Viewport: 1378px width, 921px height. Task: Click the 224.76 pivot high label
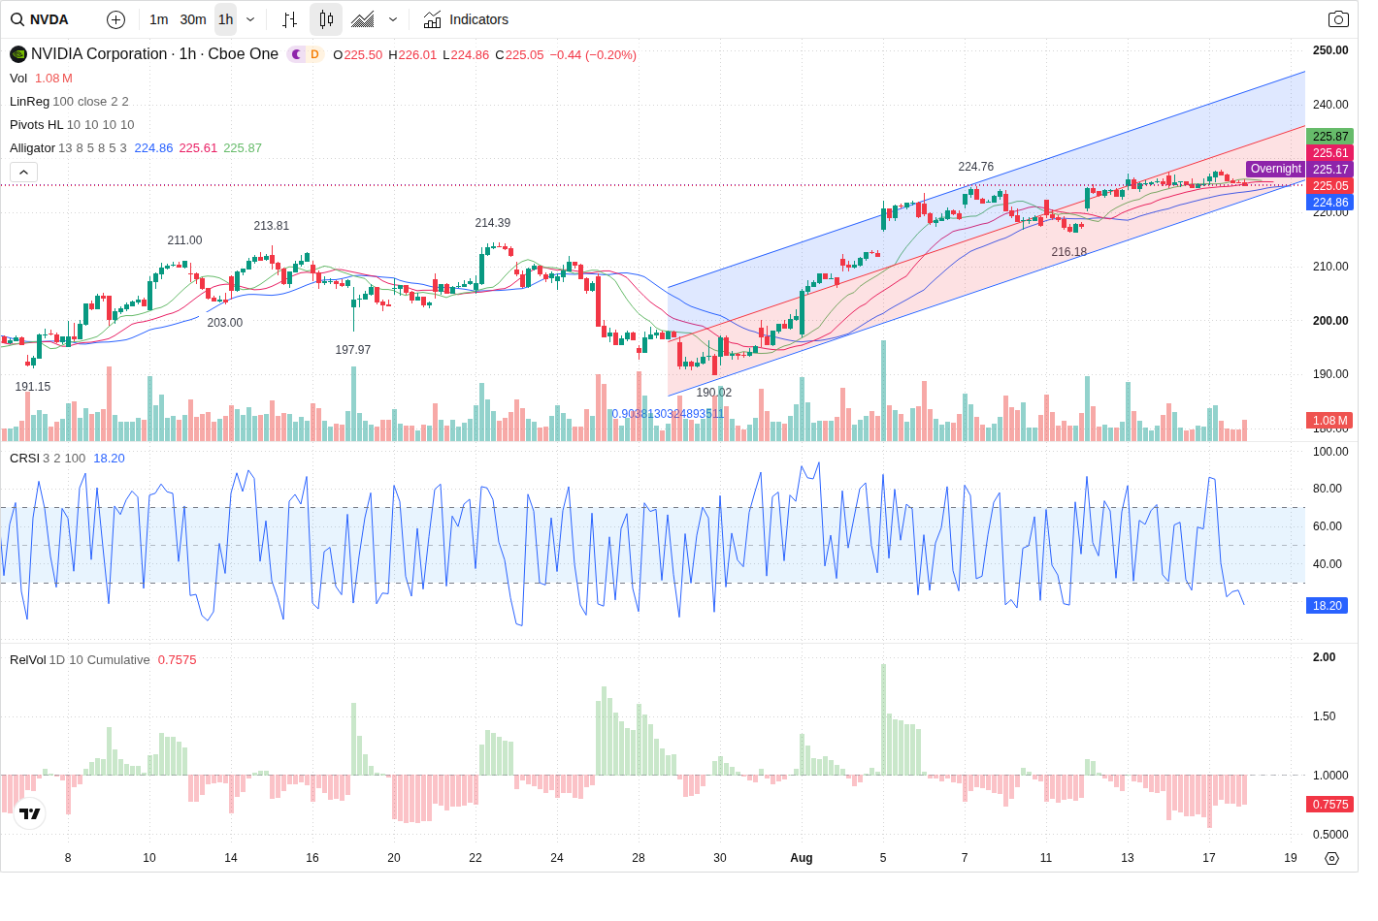975,167
